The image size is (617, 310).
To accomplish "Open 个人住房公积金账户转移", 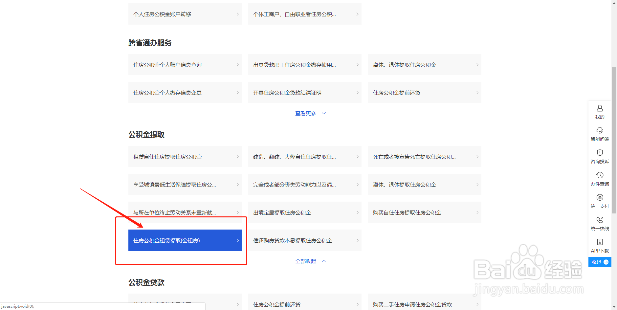I will point(185,14).
